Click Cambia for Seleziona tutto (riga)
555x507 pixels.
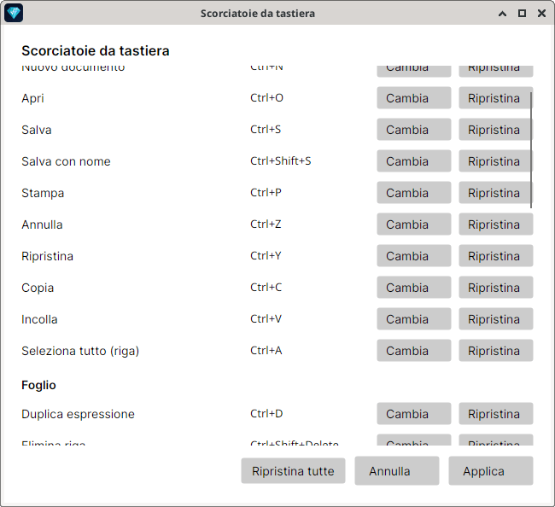point(414,351)
